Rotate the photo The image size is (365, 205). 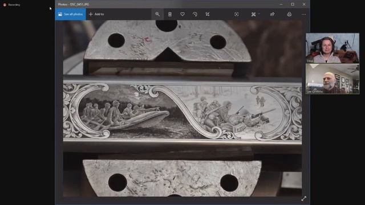pyautogui.click(x=195, y=14)
